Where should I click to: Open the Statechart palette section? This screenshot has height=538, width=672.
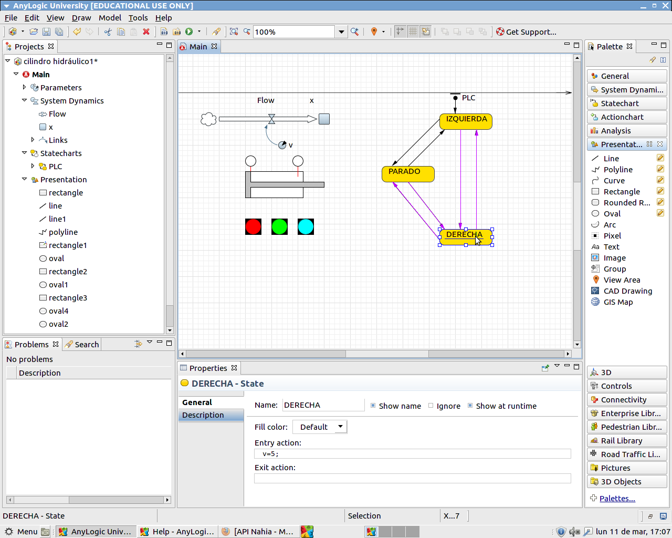pyautogui.click(x=627, y=104)
